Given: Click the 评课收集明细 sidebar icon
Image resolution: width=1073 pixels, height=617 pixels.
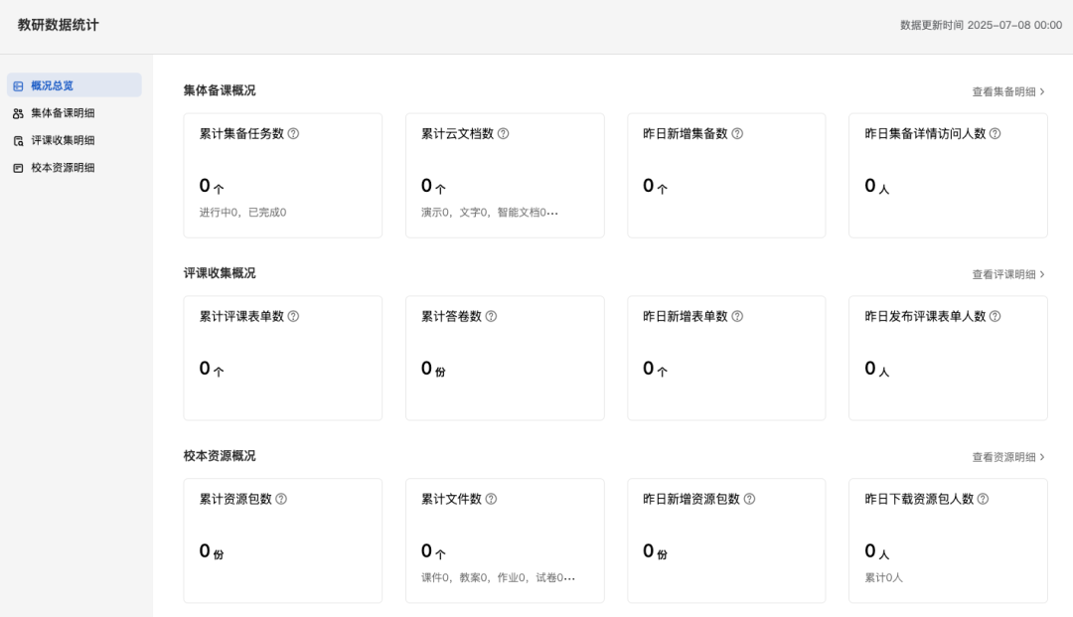Looking at the screenshot, I should point(18,140).
